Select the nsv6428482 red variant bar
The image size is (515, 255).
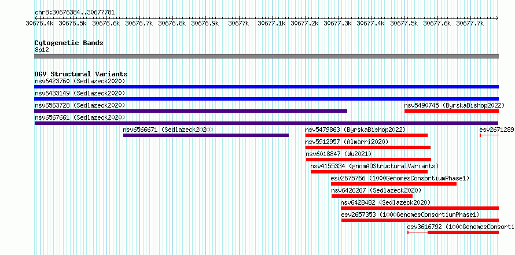point(420,208)
